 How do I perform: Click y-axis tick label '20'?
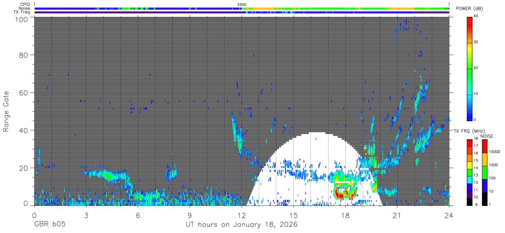[x=24, y=168]
